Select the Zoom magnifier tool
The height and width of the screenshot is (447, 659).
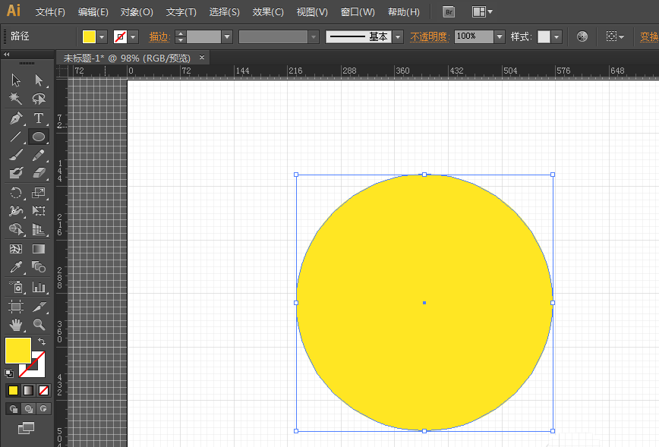(x=39, y=325)
